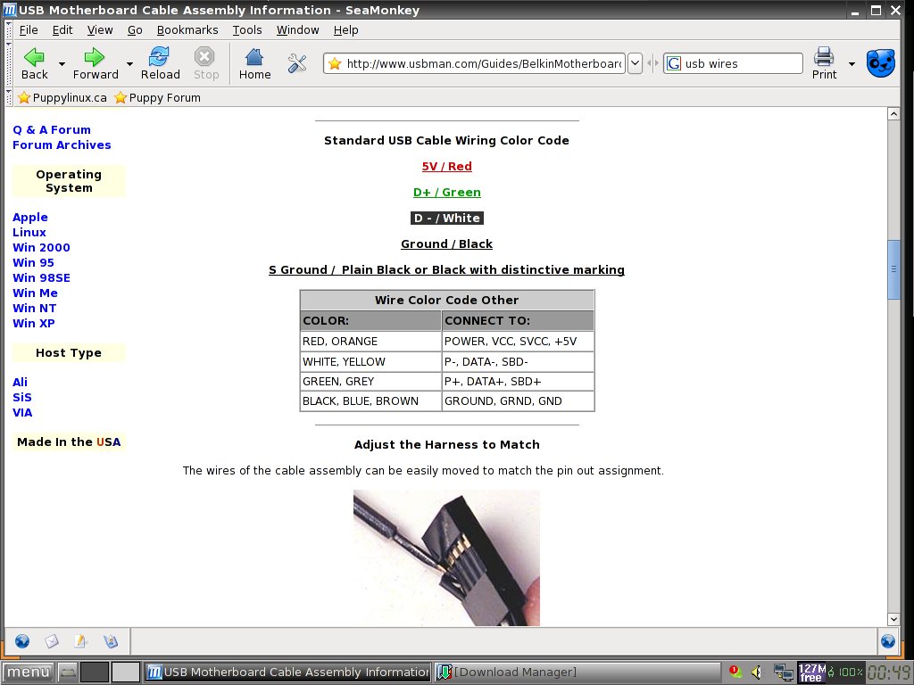Click the splitter grippy between URL and search bars
Image resolution: width=914 pixels, height=685 pixels.
coord(652,63)
